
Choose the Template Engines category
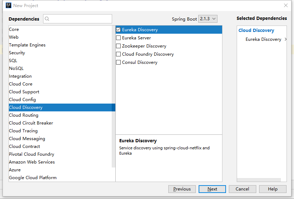coord(60,45)
